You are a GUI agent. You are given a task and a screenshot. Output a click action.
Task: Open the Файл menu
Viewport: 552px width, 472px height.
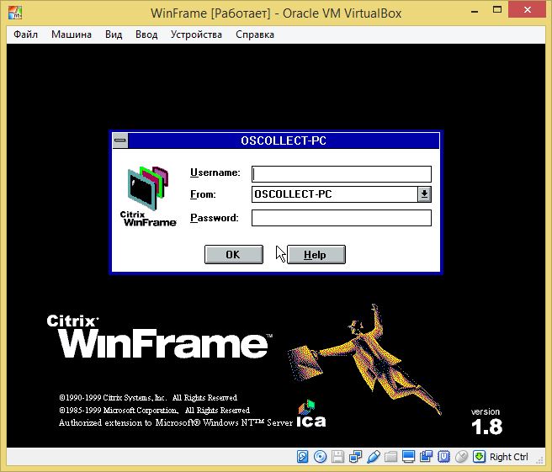(25, 34)
